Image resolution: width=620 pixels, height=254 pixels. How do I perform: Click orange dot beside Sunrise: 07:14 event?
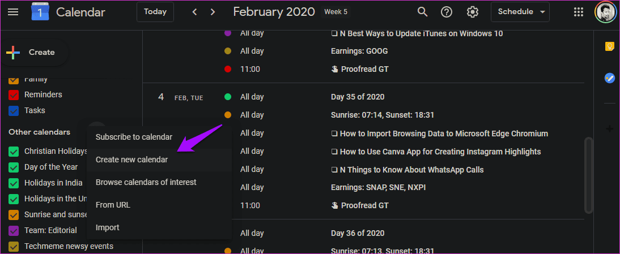(228, 115)
